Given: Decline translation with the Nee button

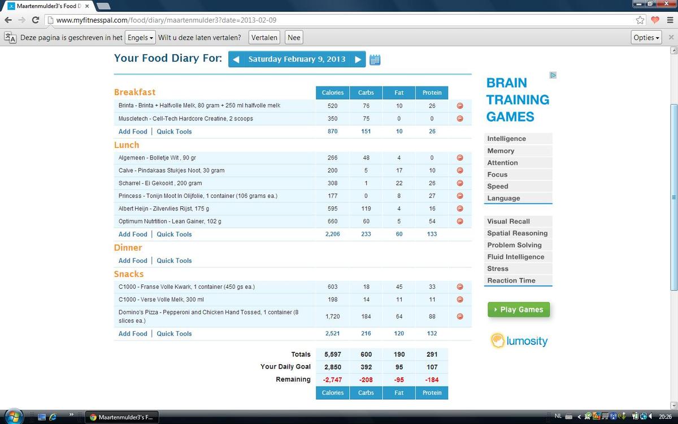Looking at the screenshot, I should 294,38.
